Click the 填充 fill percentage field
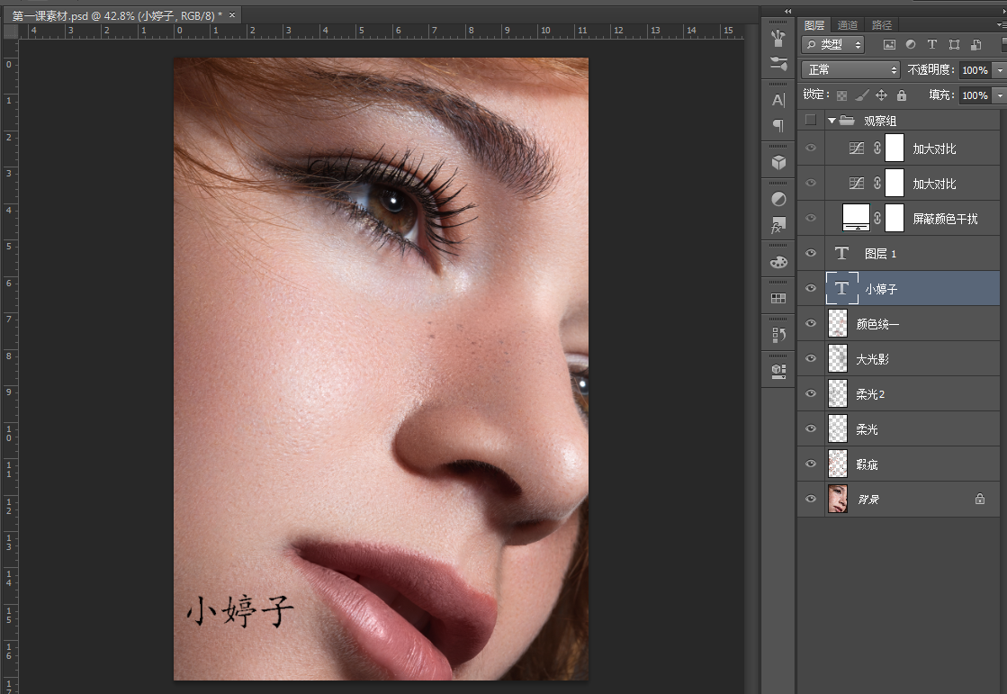The height and width of the screenshot is (694, 1007). (x=974, y=95)
